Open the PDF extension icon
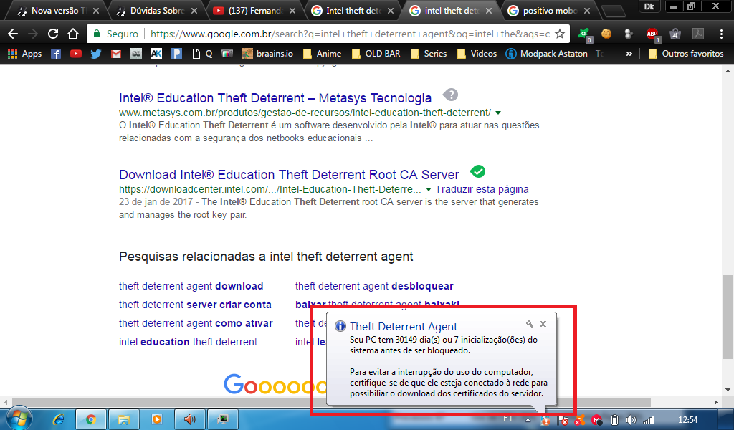The height and width of the screenshot is (430, 734). click(x=698, y=34)
